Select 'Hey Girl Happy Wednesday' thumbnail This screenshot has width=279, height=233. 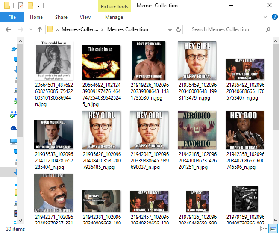click(101, 130)
